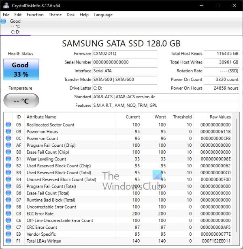The height and width of the screenshot is (249, 243).
Task: Click the status orb for Wear Leveling Count
Action: pyautogui.click(x=8, y=159)
